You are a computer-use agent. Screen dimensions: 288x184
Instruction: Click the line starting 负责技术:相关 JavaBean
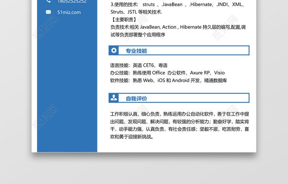pyautogui.click(x=178, y=27)
